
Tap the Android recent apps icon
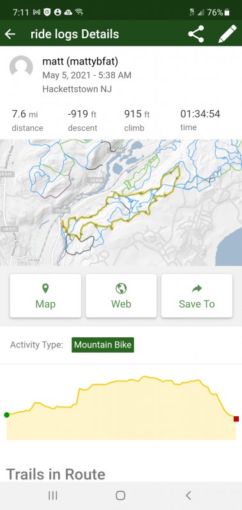click(53, 495)
